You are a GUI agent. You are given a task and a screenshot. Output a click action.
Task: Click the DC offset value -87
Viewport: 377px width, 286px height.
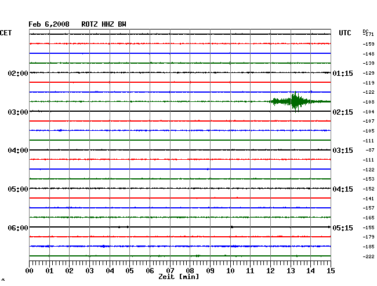click(370, 150)
